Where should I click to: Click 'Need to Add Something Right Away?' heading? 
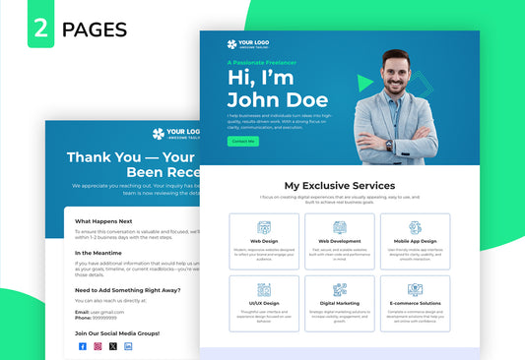point(128,290)
